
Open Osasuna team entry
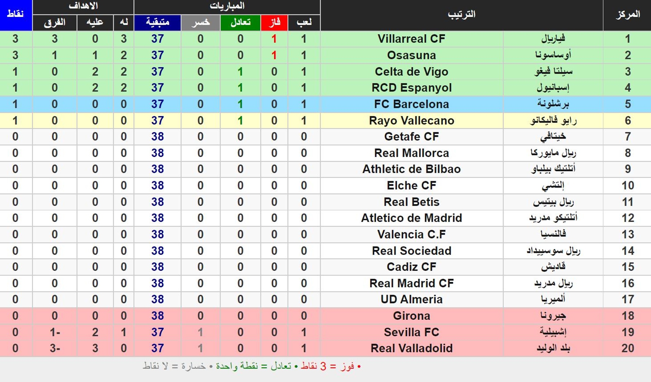(411, 55)
